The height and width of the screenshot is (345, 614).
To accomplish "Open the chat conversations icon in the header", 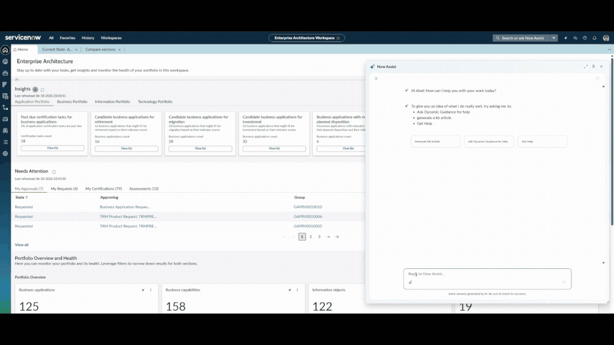I will (575, 38).
